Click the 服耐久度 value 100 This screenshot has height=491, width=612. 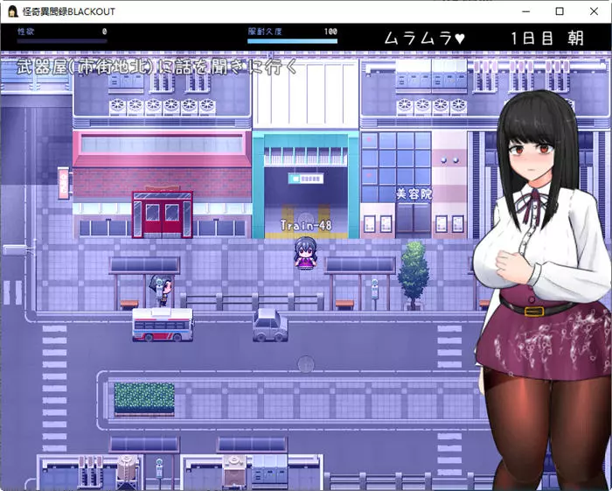(x=330, y=32)
